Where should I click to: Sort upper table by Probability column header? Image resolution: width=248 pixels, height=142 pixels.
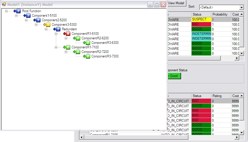point(221,14)
